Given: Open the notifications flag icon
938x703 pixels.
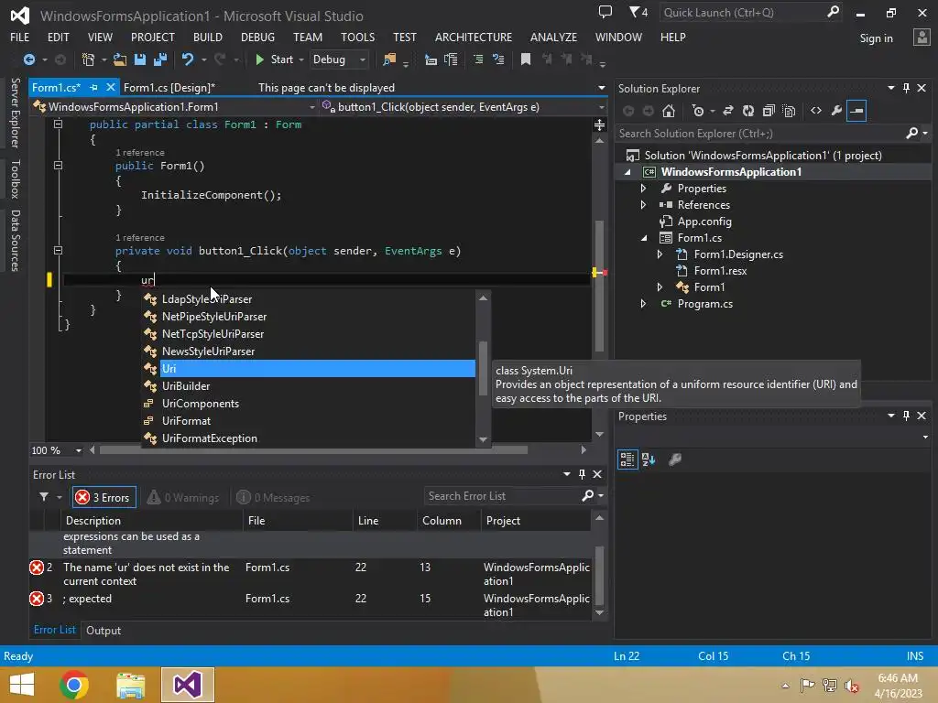Looking at the screenshot, I should click(638, 12).
